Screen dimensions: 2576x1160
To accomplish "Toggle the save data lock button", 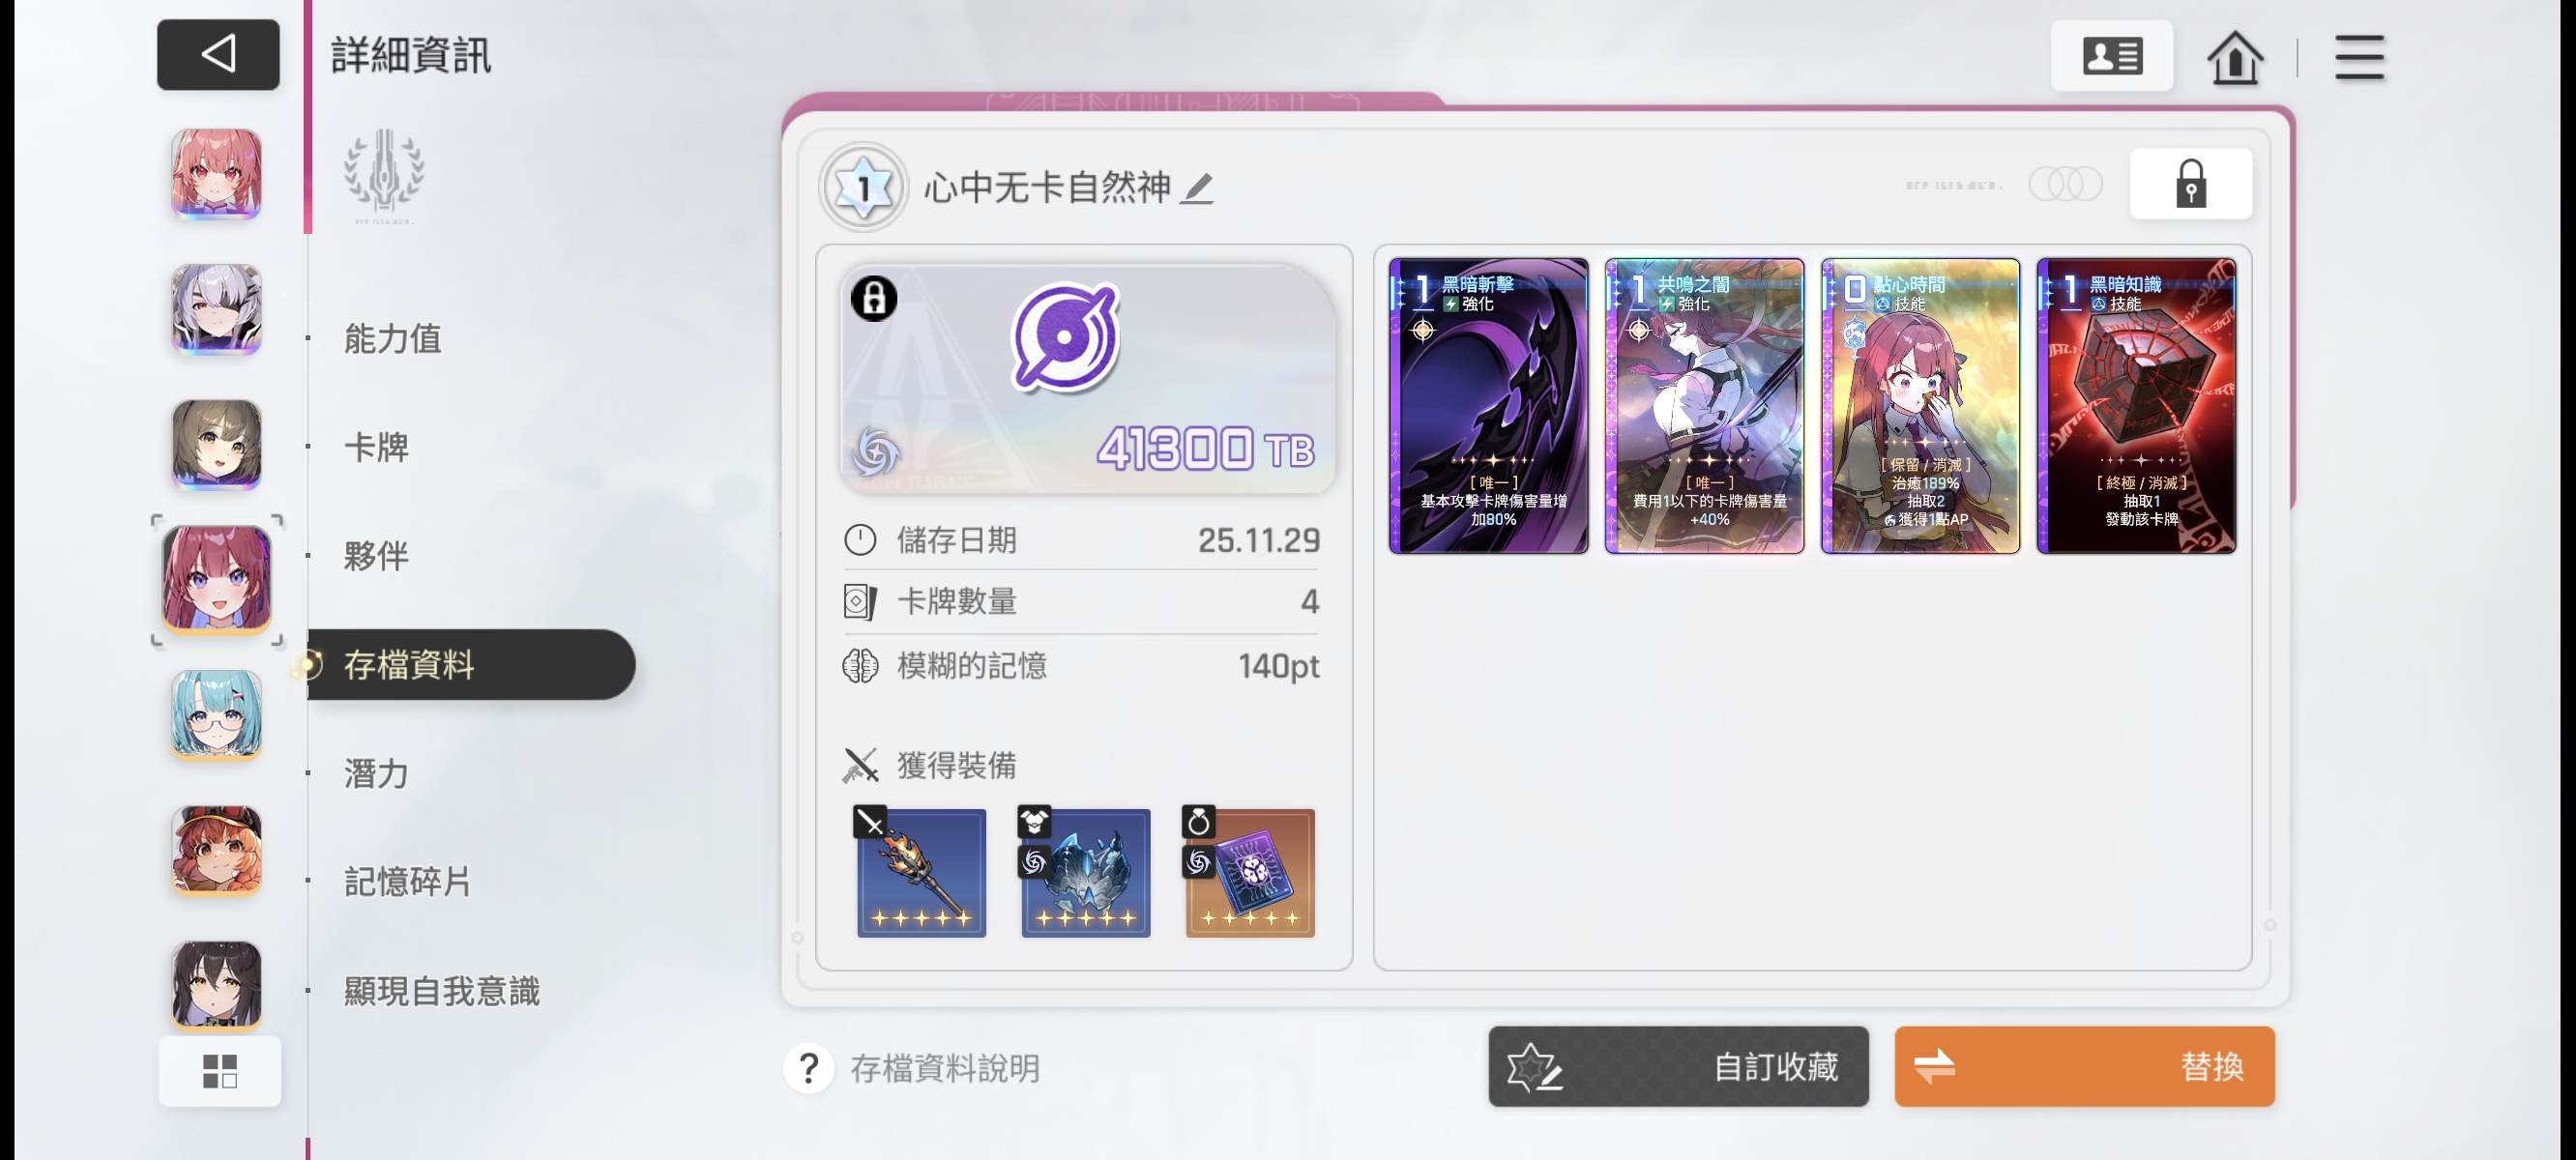I will click(x=2190, y=183).
